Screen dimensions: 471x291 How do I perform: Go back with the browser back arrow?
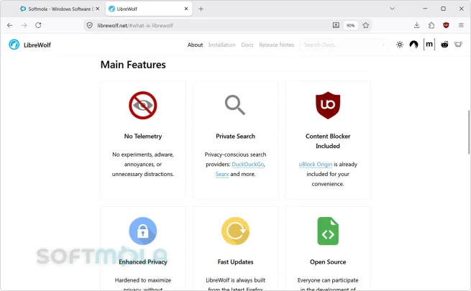tap(10, 25)
